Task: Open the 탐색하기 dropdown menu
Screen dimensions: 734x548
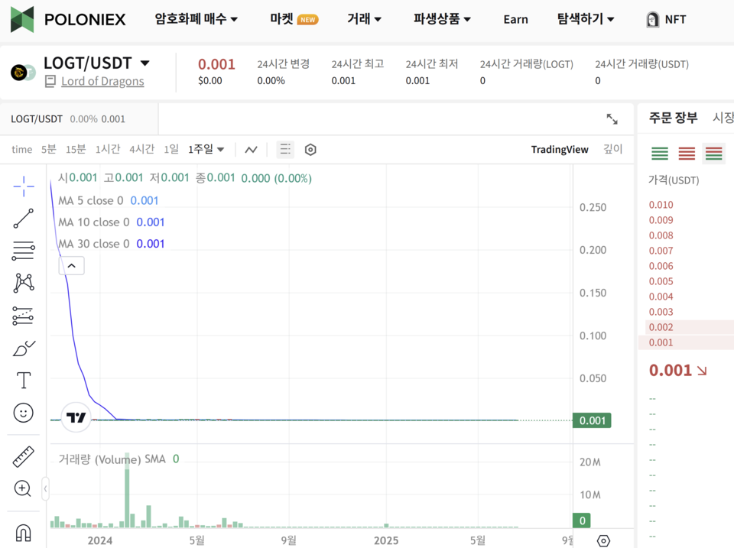Action: click(585, 19)
